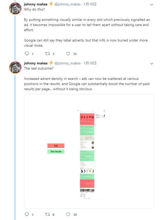Screen dimensions: 164x220
Task: Like the tweet with 39 likes
Action: (x=68, y=214)
